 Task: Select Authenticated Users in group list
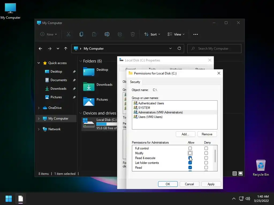[x=174, y=103]
